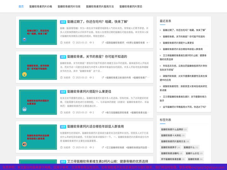Click views eye icon in 适合哪些年龄层 article
Viewport: 227px width, 170px height.
click(x=90, y=147)
